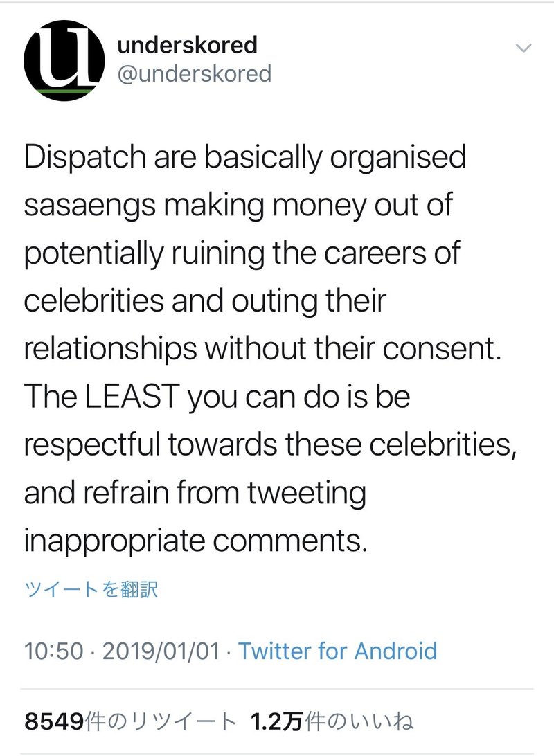View the underskored account avatar

pyautogui.click(x=61, y=61)
